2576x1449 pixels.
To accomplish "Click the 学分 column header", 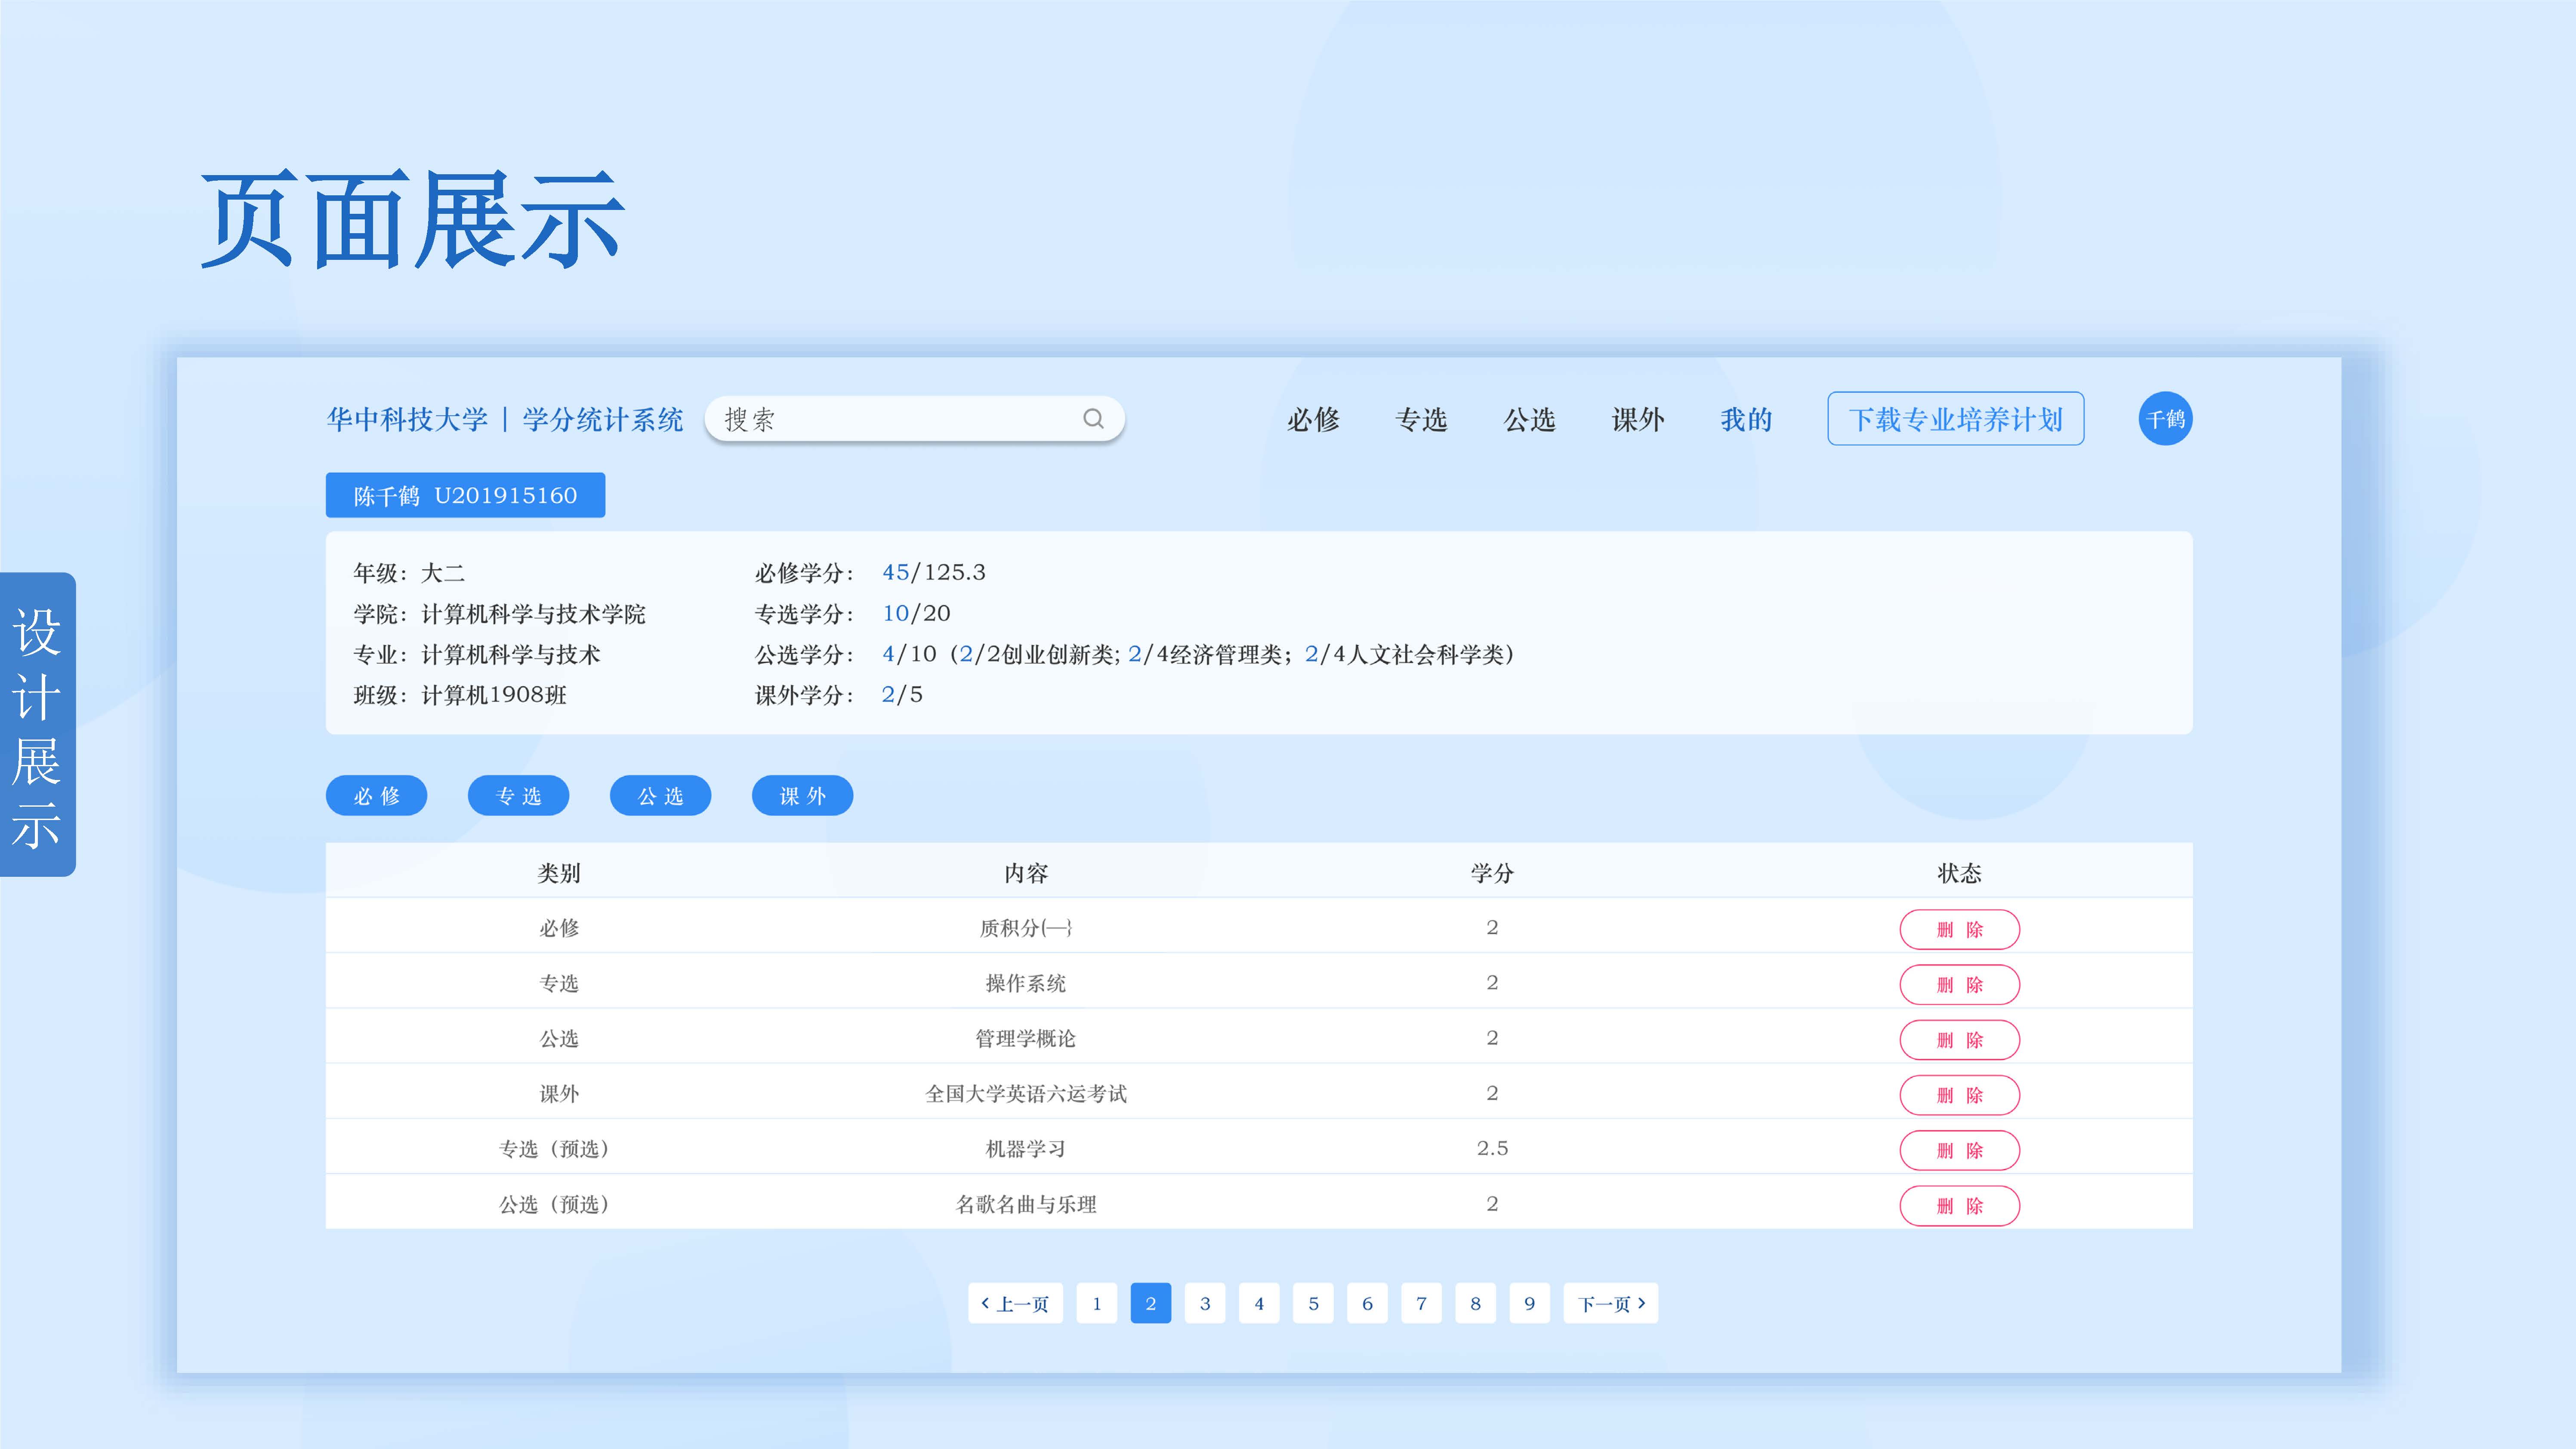I will pos(1492,873).
